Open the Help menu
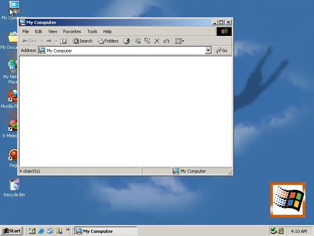This screenshot has height=236, width=314. (107, 31)
